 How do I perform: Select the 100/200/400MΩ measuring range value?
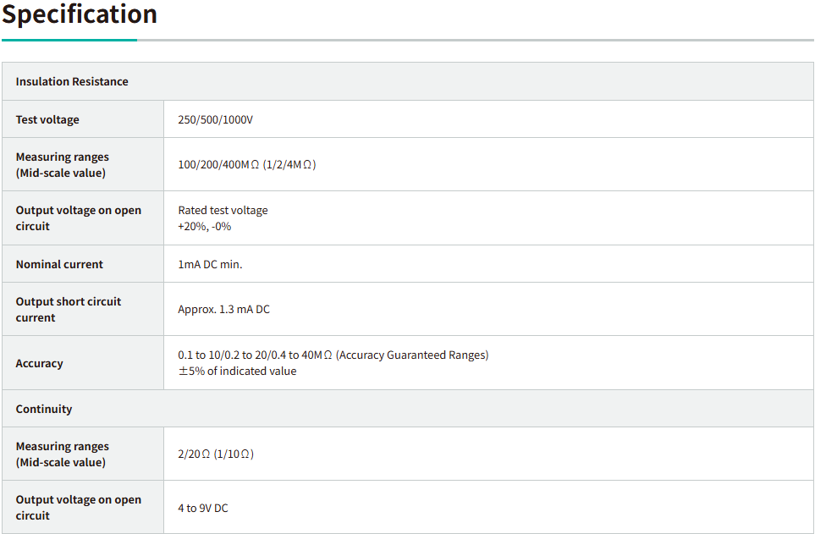pos(246,164)
